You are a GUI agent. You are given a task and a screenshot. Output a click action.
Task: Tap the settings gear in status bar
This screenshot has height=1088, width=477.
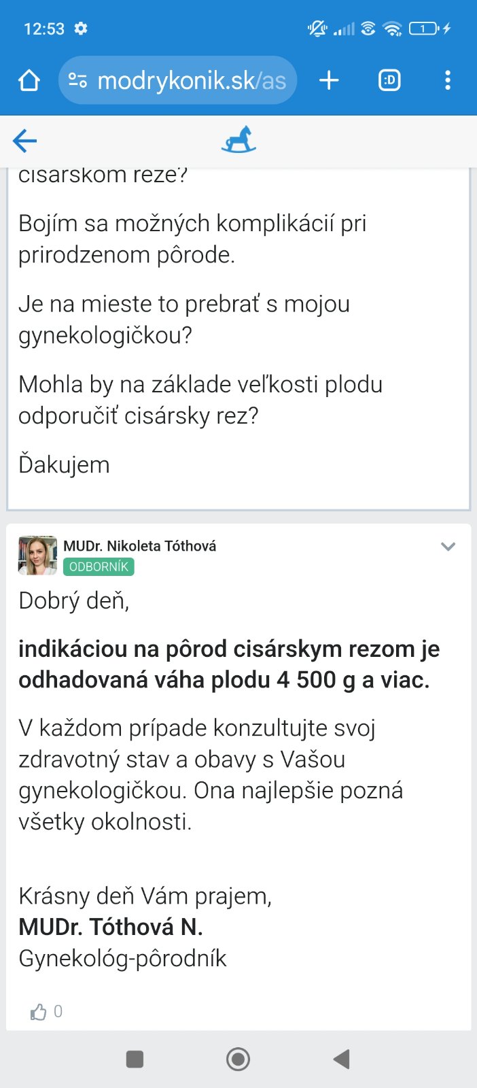(x=81, y=29)
